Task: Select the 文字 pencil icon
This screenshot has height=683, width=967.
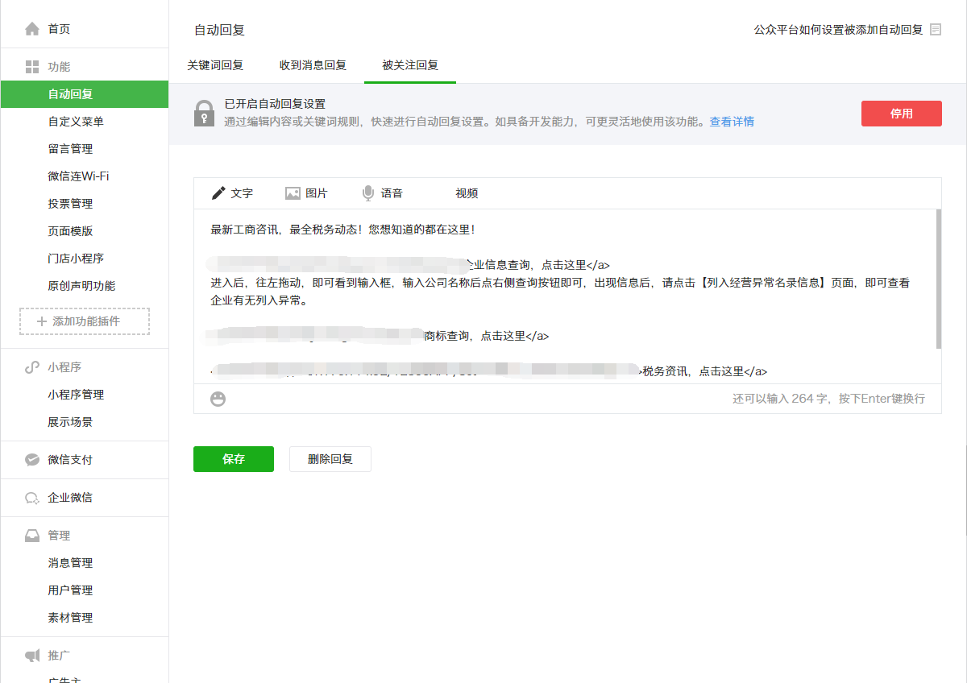Action: [x=218, y=193]
